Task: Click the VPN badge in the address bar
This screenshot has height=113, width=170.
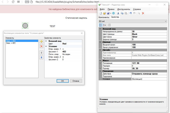Action: coord(27,2)
